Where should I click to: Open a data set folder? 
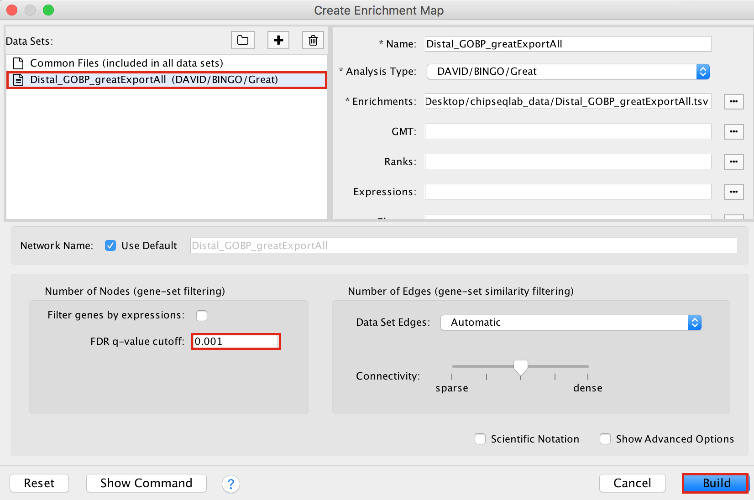(x=242, y=40)
